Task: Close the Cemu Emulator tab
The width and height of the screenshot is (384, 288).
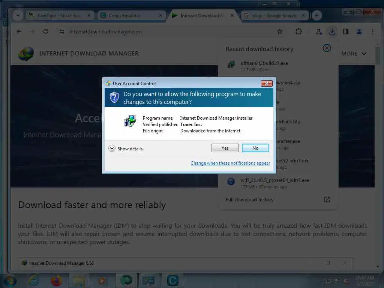Action: point(160,16)
